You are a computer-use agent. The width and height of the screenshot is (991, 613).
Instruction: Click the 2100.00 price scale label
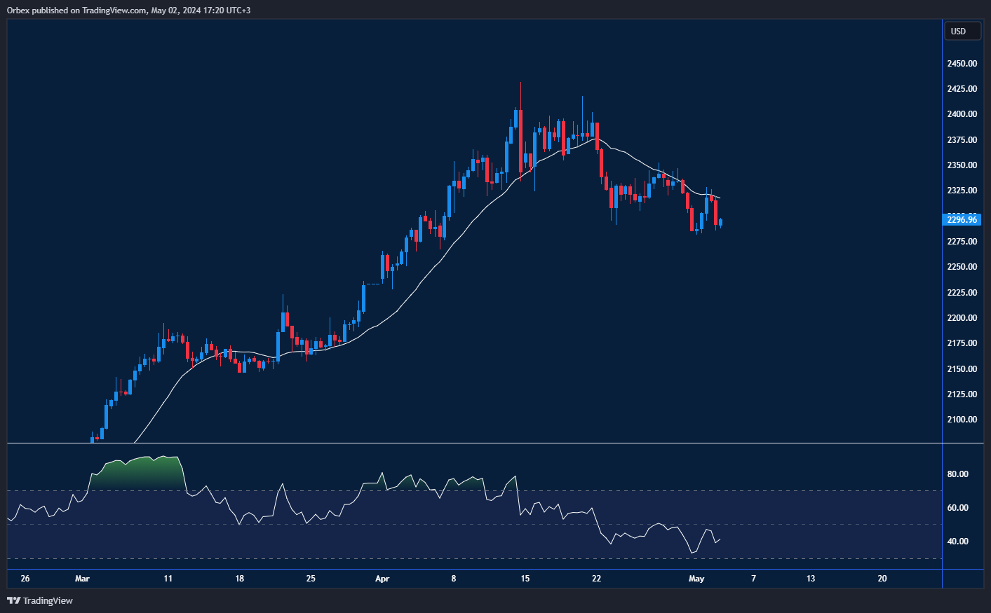point(962,420)
